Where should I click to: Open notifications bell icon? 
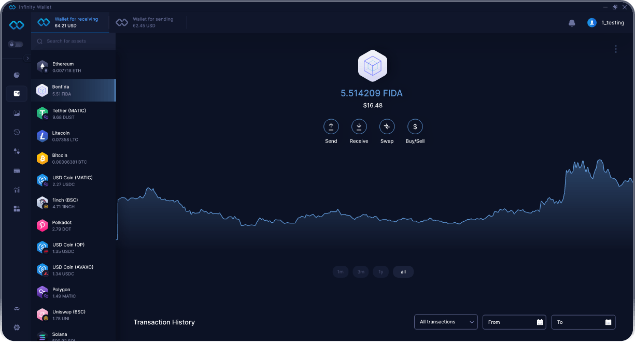(x=572, y=23)
